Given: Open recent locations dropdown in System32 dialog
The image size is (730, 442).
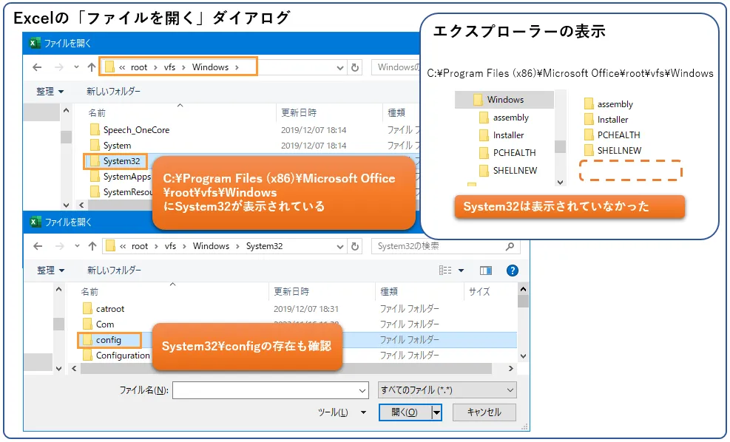Looking at the screenshot, I should [77, 246].
